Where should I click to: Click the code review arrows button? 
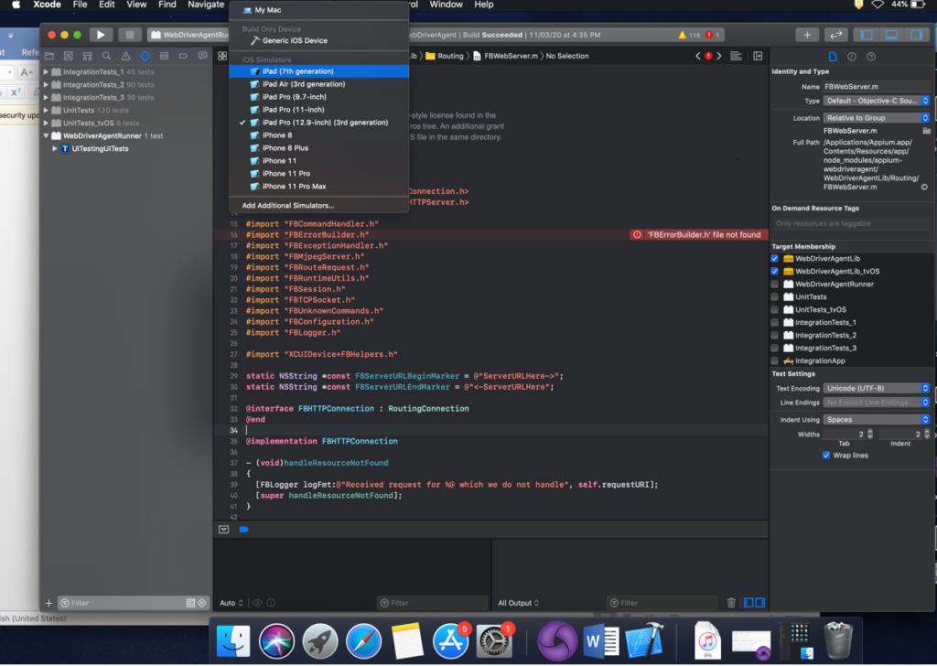835,35
